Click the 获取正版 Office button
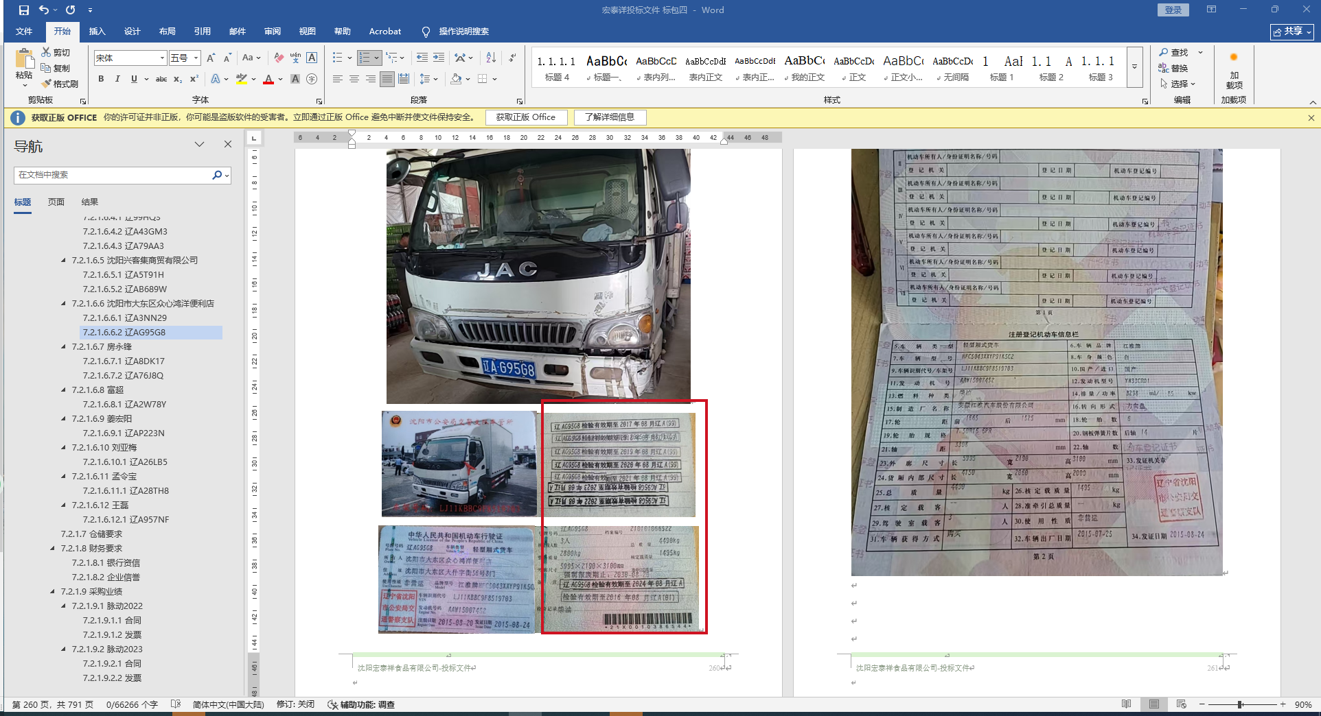 click(526, 117)
